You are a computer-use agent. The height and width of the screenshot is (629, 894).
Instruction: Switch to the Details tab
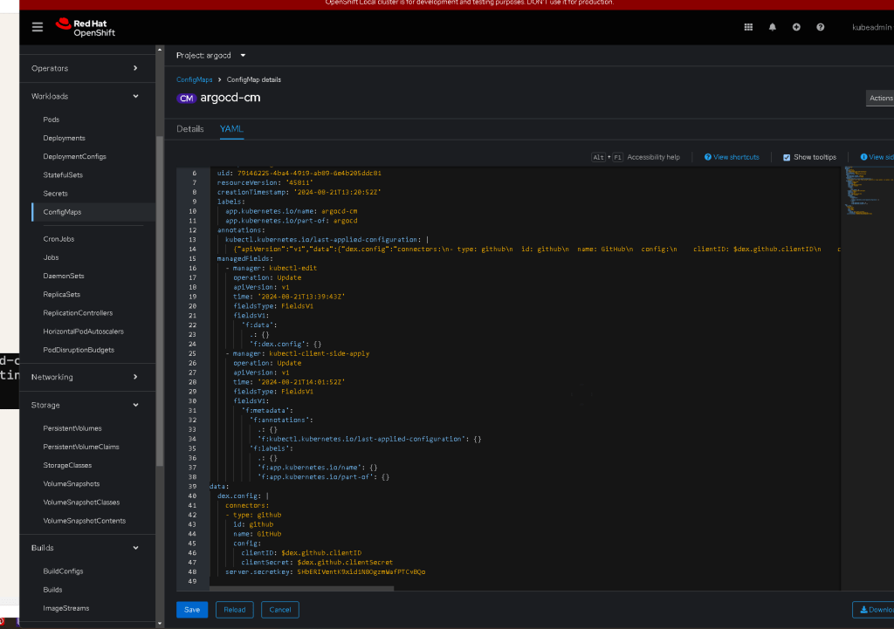point(189,129)
